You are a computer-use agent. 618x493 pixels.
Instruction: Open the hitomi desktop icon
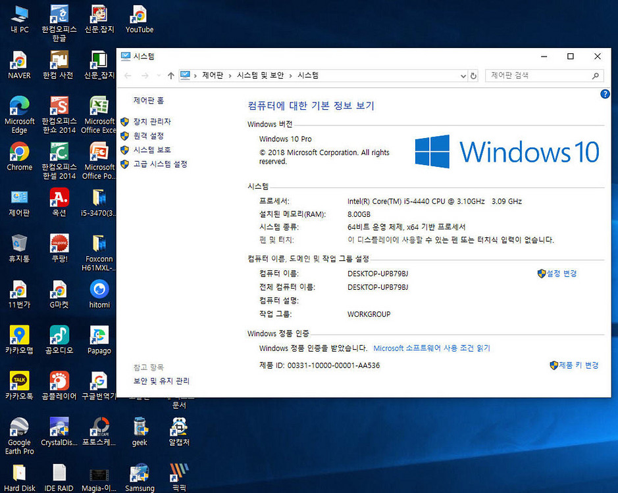tap(99, 294)
